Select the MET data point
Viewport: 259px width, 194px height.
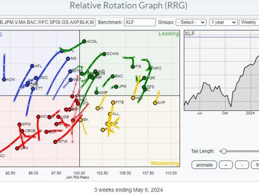pyautogui.click(x=71, y=80)
